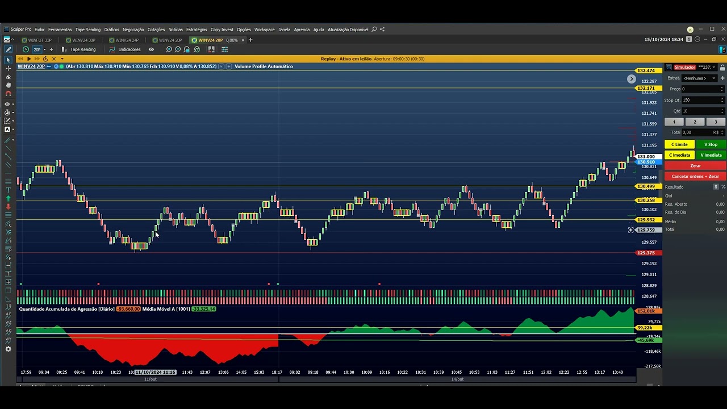Open the Estrat. <Nenhuma> dropdown

click(699, 78)
